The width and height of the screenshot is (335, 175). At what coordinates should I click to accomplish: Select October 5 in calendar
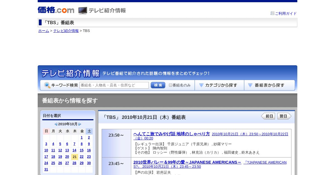coord(60,144)
